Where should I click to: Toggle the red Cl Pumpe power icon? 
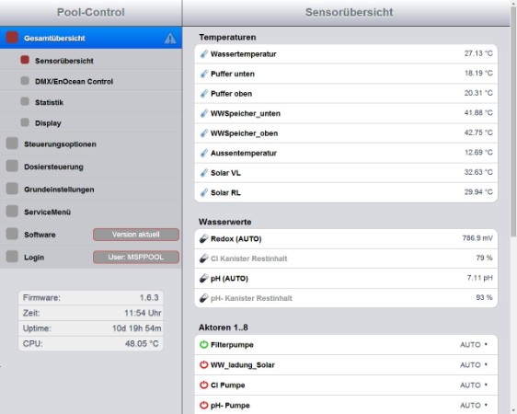204,385
